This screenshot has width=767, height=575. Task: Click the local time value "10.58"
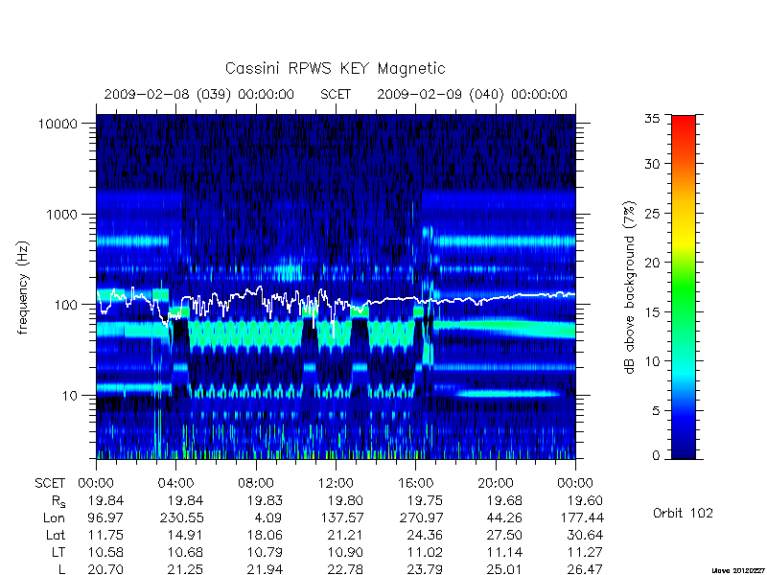pos(105,553)
